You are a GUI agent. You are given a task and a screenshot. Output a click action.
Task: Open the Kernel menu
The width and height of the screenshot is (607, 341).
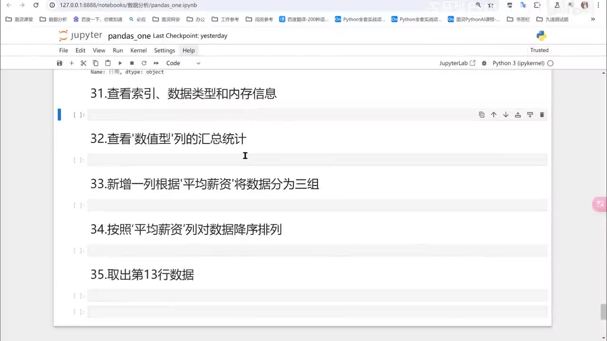(138, 50)
